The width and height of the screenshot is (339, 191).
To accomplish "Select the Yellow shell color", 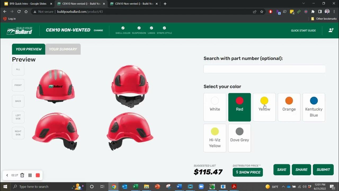I will click(x=264, y=107).
